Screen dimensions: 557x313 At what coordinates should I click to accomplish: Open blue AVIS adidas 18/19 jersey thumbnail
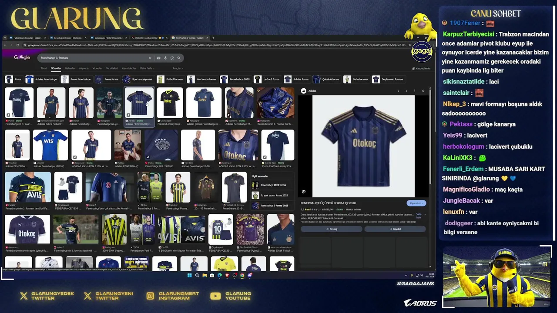50,145
